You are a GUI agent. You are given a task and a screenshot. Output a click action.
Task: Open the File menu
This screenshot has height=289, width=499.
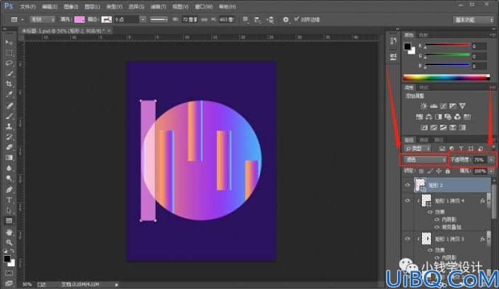(28, 6)
